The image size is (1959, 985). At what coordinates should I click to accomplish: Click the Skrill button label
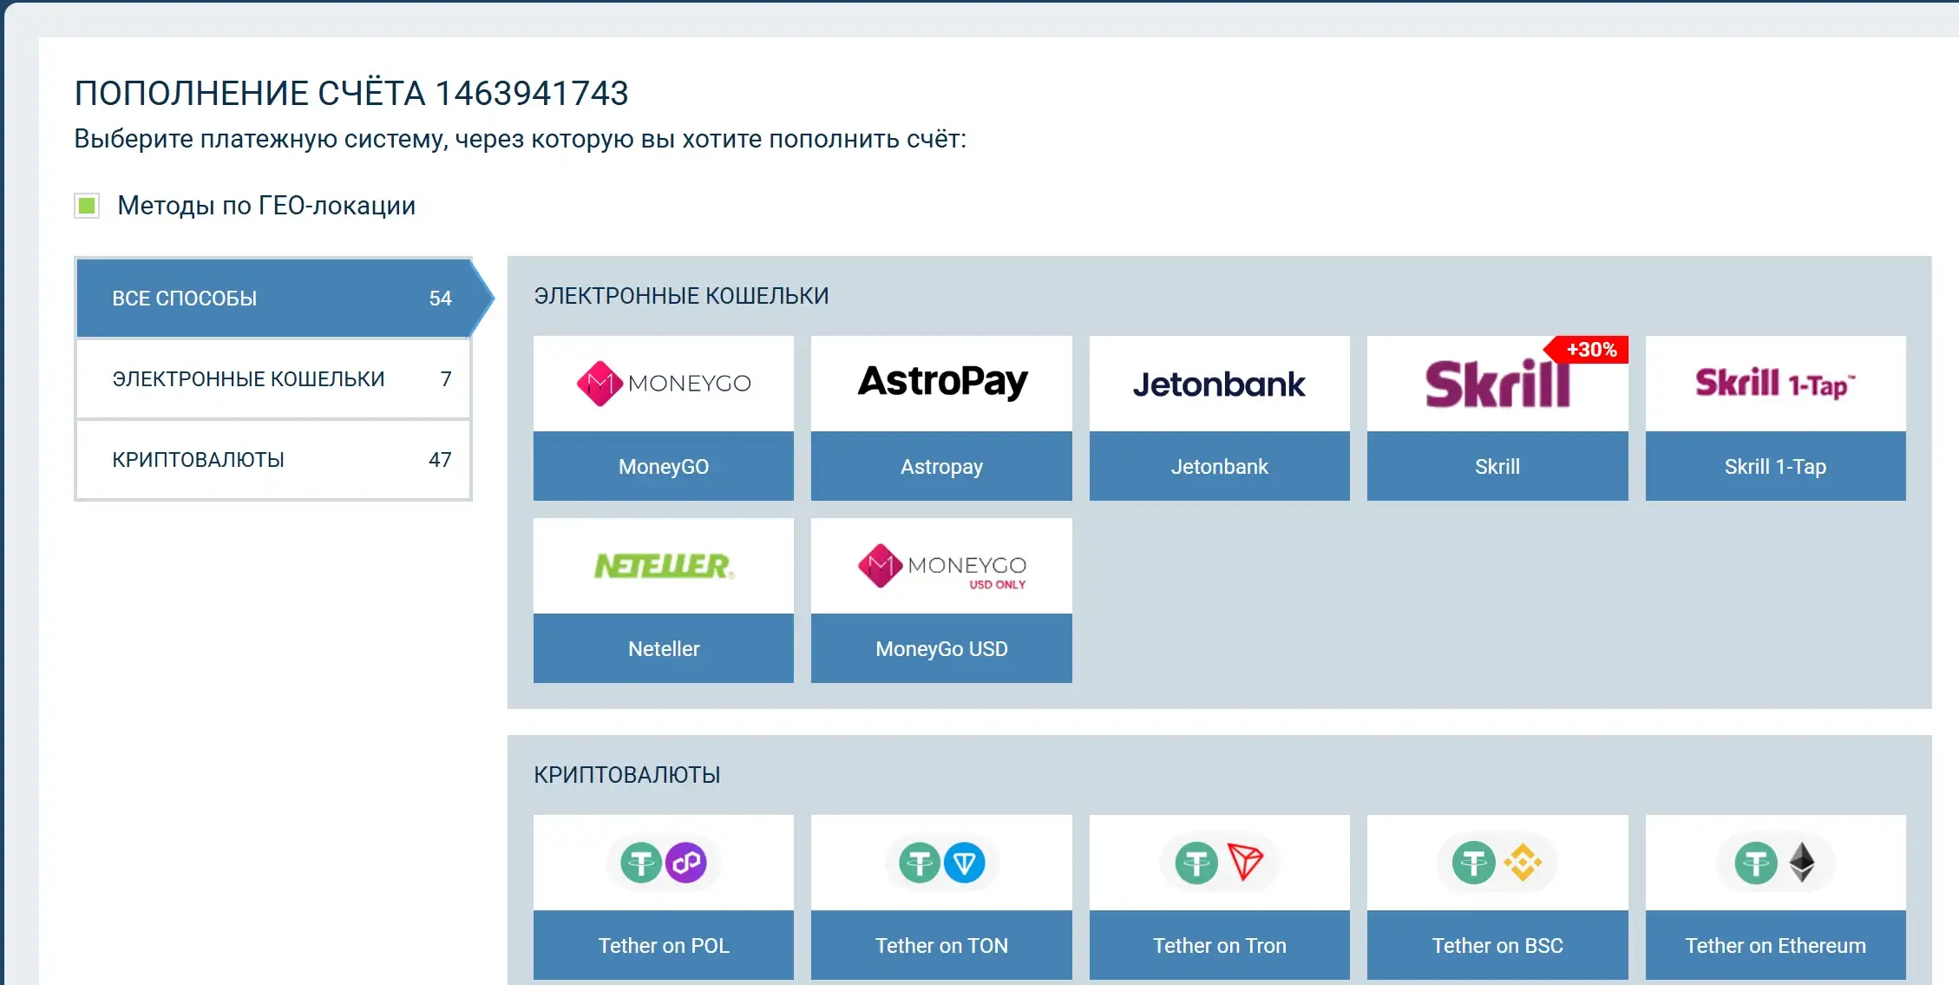click(x=1497, y=466)
